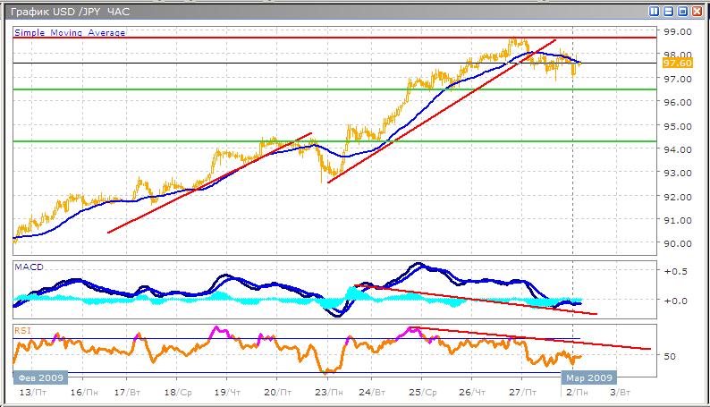Image resolution: width=710 pixels, height=407 pixels.
Task: Select the 19/Чт date on time axis
Action: (x=230, y=392)
